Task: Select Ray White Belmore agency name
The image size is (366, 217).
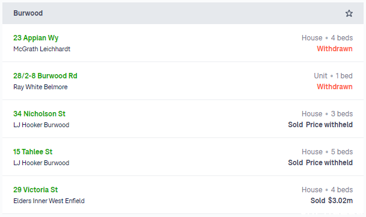Action: 40,87
